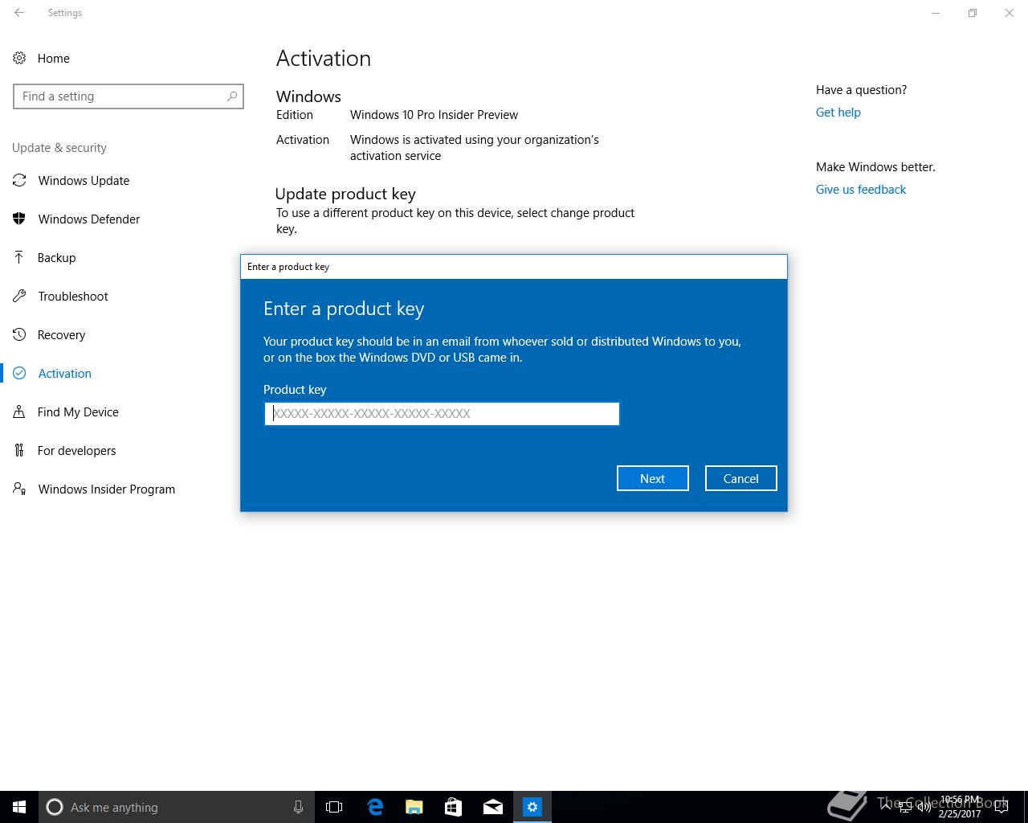Click the Windows Insider Program icon
Image resolution: width=1028 pixels, height=823 pixels.
coord(19,489)
